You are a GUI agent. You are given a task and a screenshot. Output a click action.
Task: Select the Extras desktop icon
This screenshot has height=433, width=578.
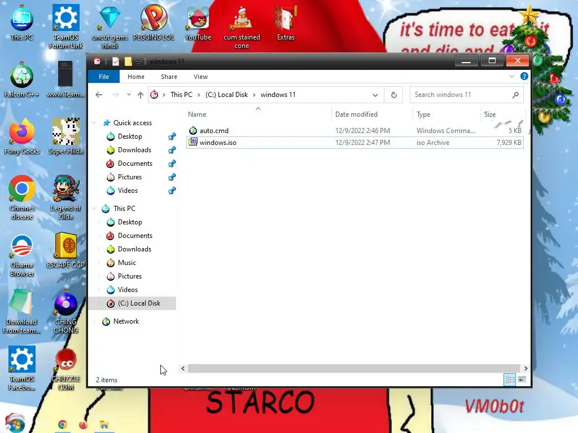coord(286,23)
